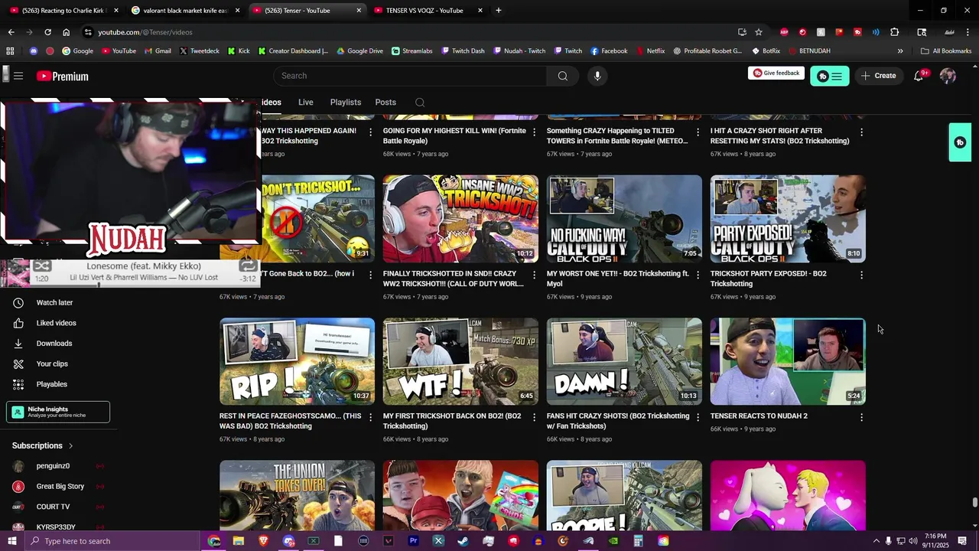Click the YouTube Premium logo
Screen dimensions: 979x551
pyautogui.click(x=63, y=76)
